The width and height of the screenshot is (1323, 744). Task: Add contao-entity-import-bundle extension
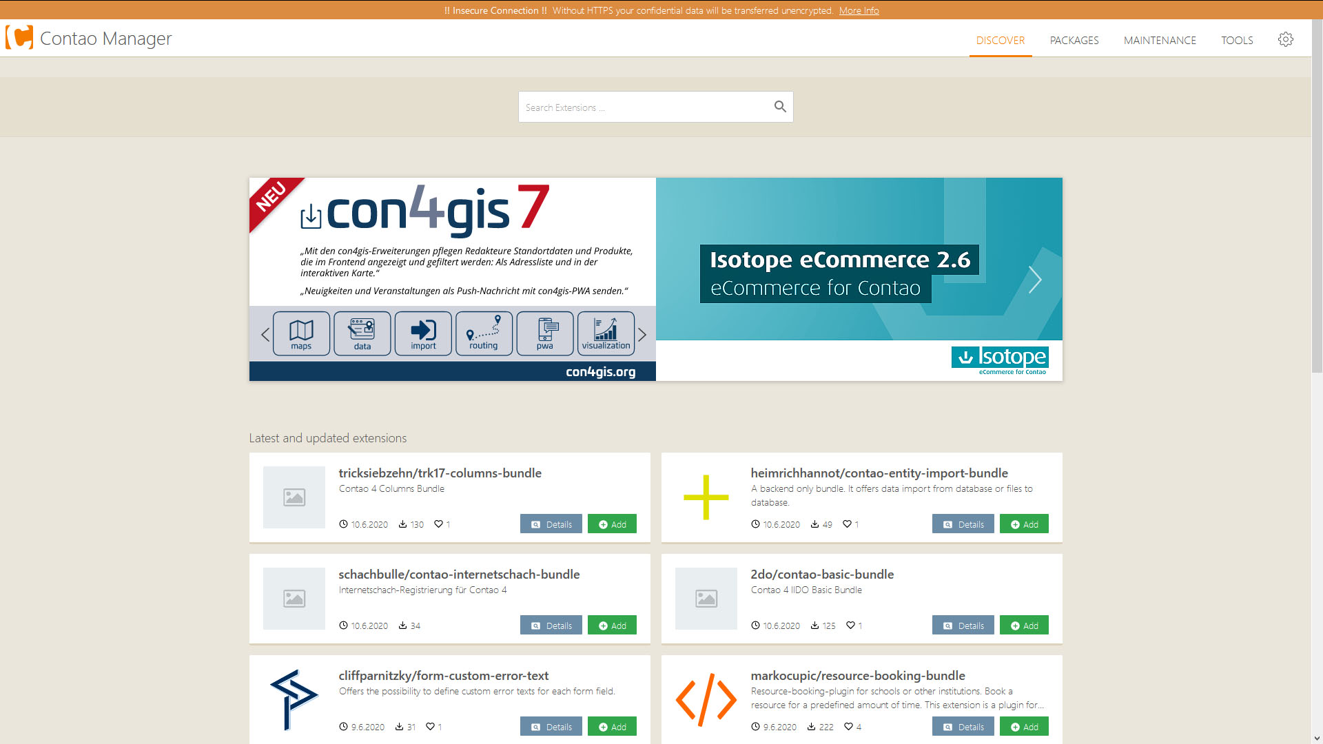[x=1024, y=524]
